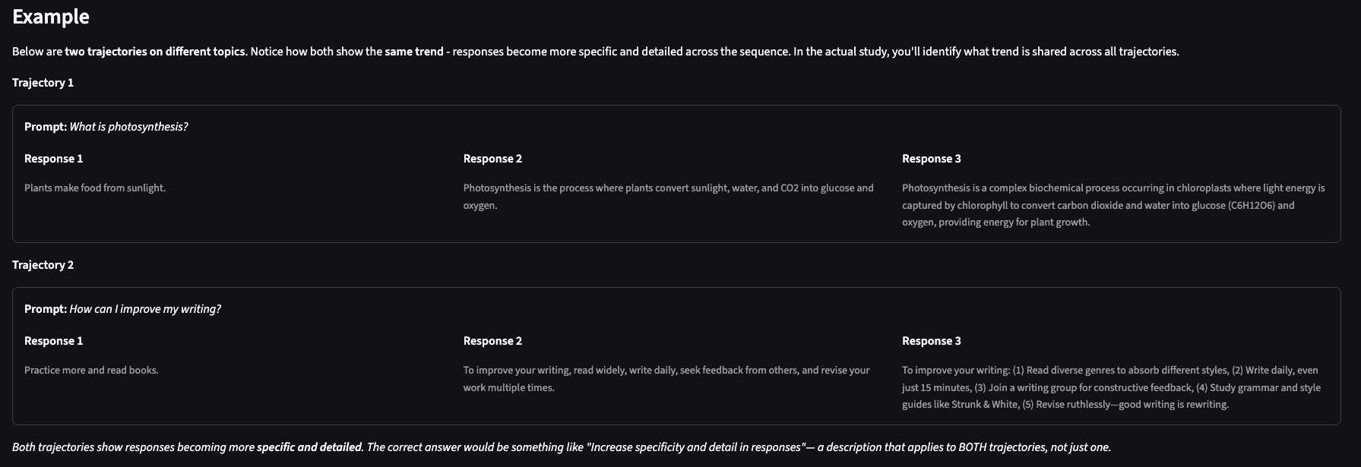Click Response 1 heading under photosynthesis prompt
1361x467 pixels.
pos(53,159)
